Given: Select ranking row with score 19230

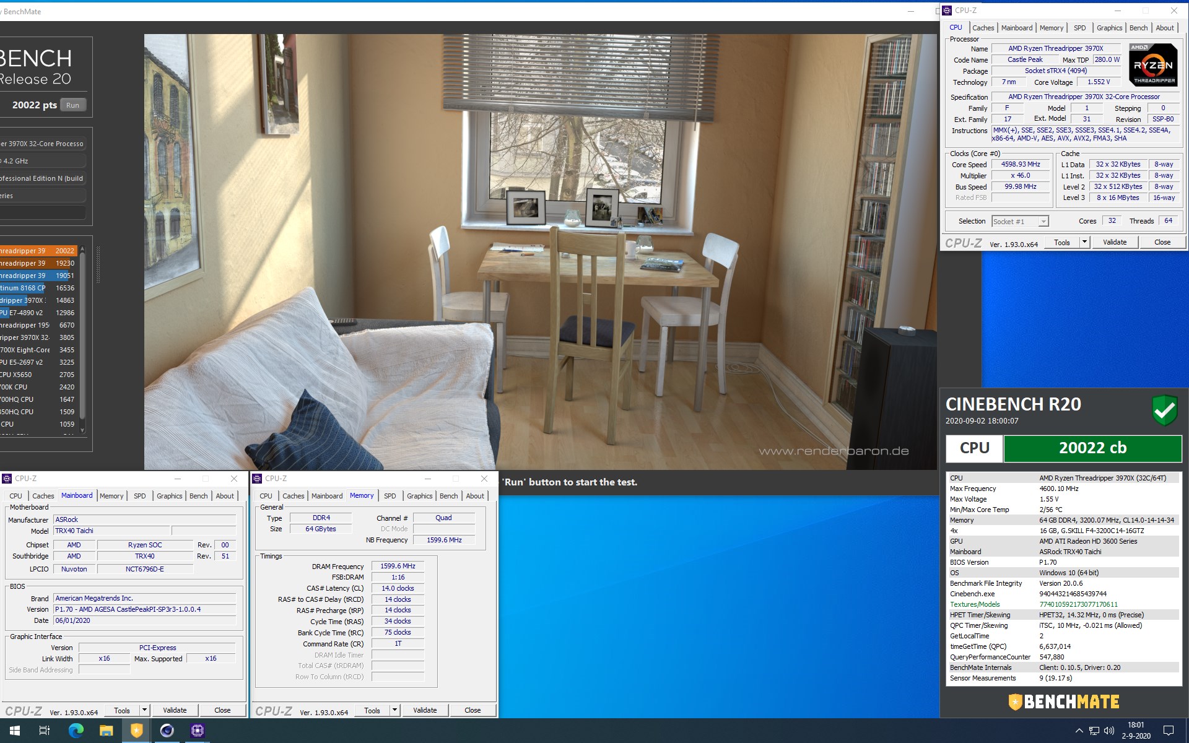Looking at the screenshot, I should 38,263.
